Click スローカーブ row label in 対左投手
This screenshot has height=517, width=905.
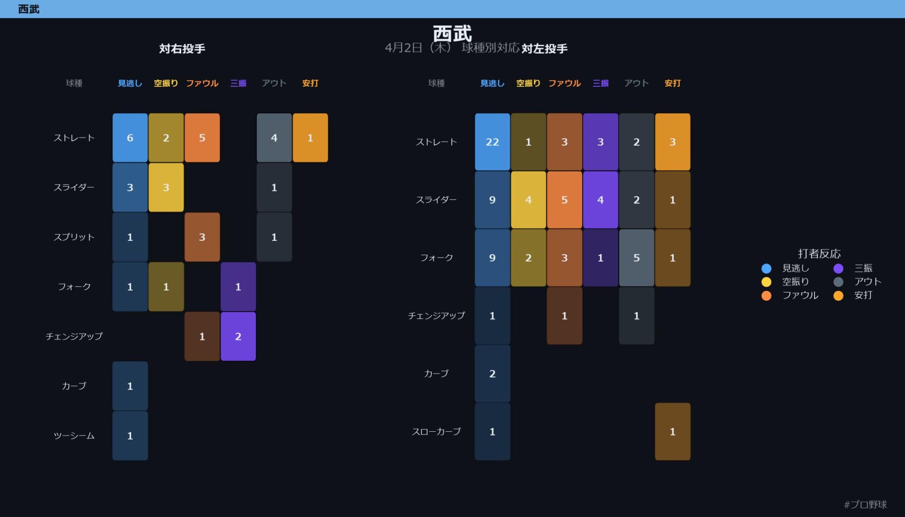tap(436, 432)
